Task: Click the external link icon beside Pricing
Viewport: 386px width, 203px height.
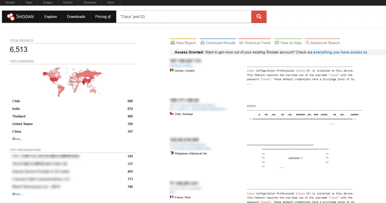Action: (109, 17)
